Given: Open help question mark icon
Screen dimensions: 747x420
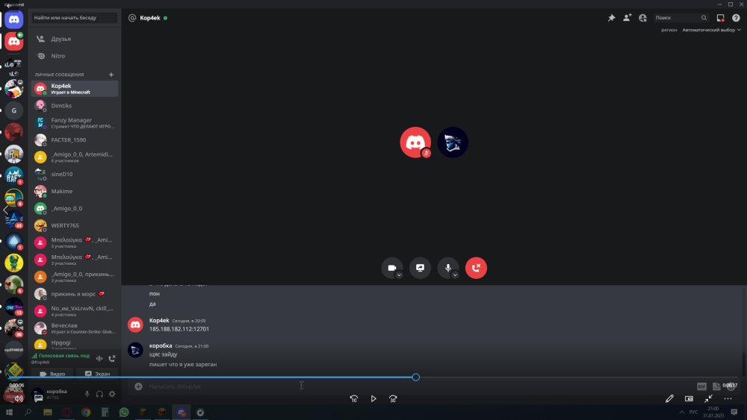Looking at the screenshot, I should [736, 18].
